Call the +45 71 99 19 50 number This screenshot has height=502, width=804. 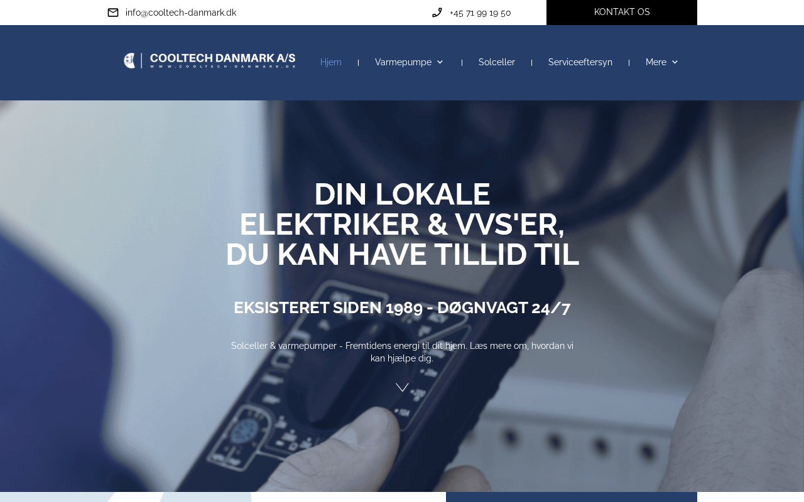480,13
